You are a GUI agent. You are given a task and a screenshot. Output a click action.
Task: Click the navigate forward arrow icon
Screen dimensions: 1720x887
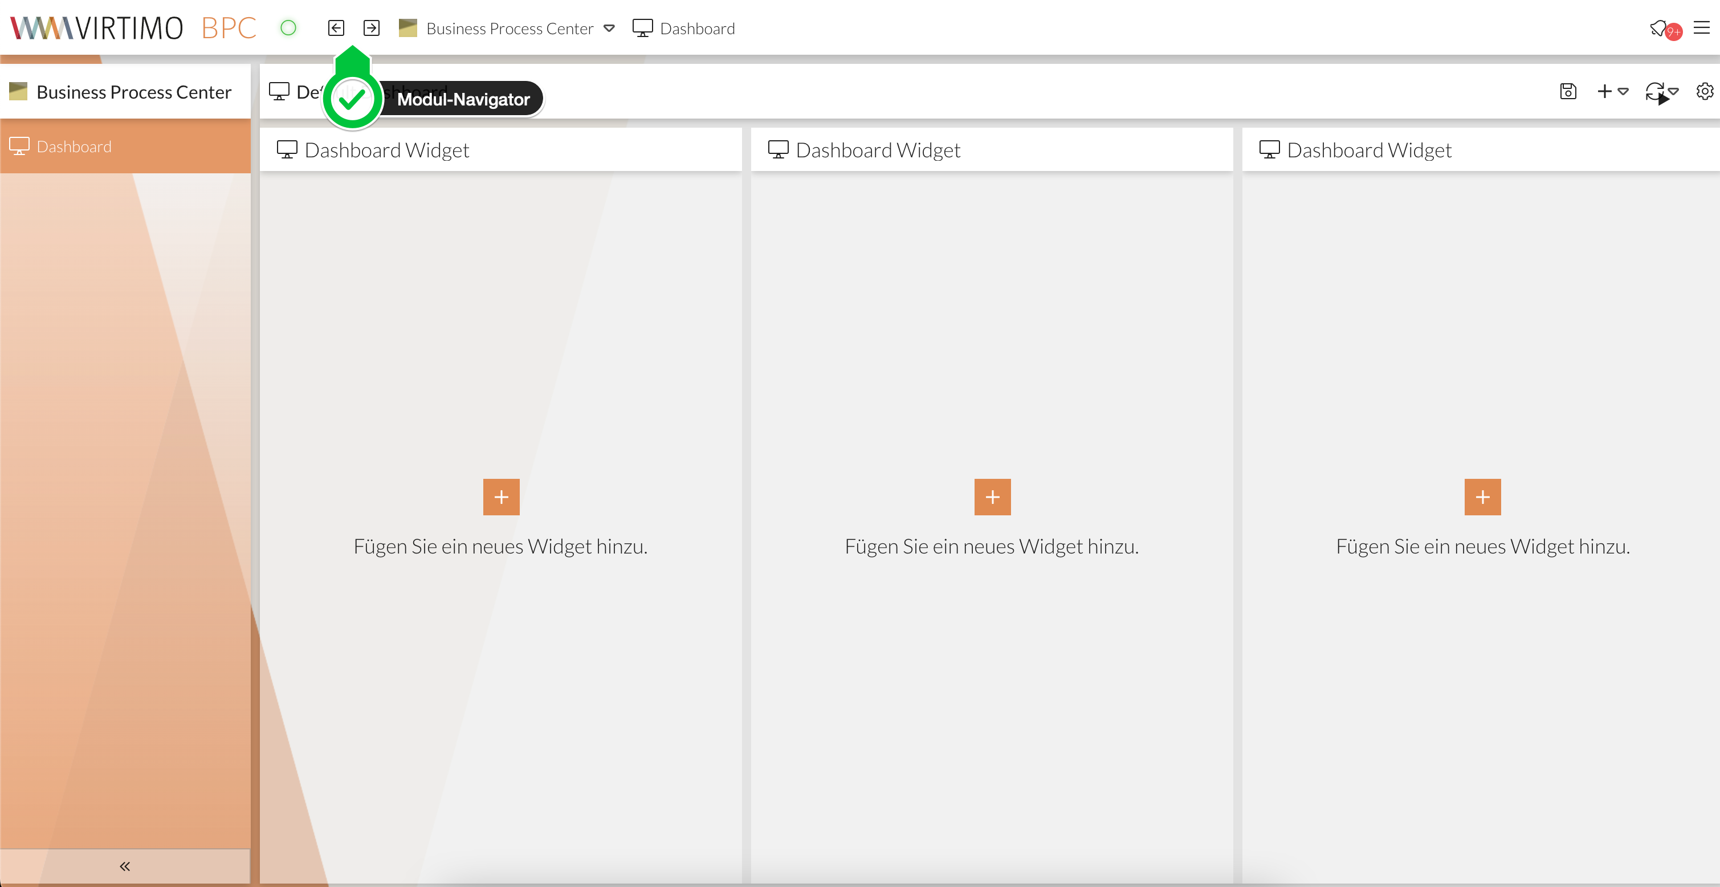coord(371,28)
